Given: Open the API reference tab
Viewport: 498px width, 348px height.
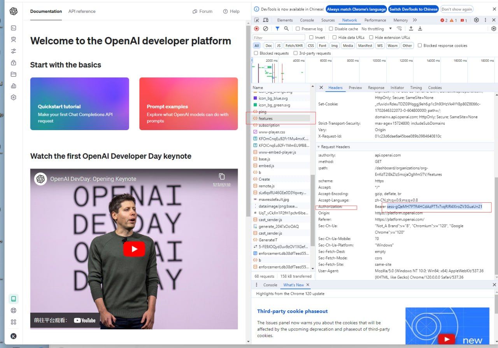Looking at the screenshot, I should click(x=82, y=11).
